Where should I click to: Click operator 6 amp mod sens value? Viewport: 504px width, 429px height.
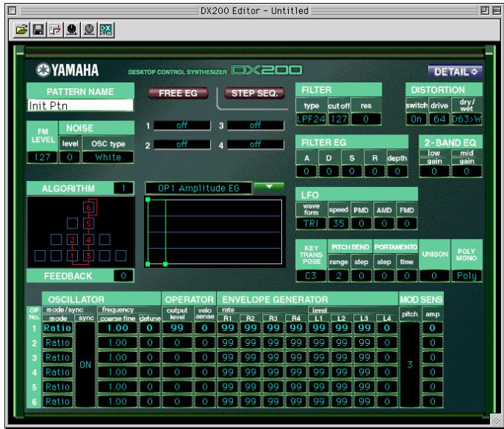point(433,402)
